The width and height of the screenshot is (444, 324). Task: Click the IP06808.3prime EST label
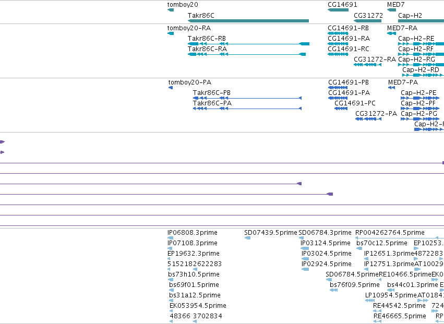click(193, 233)
